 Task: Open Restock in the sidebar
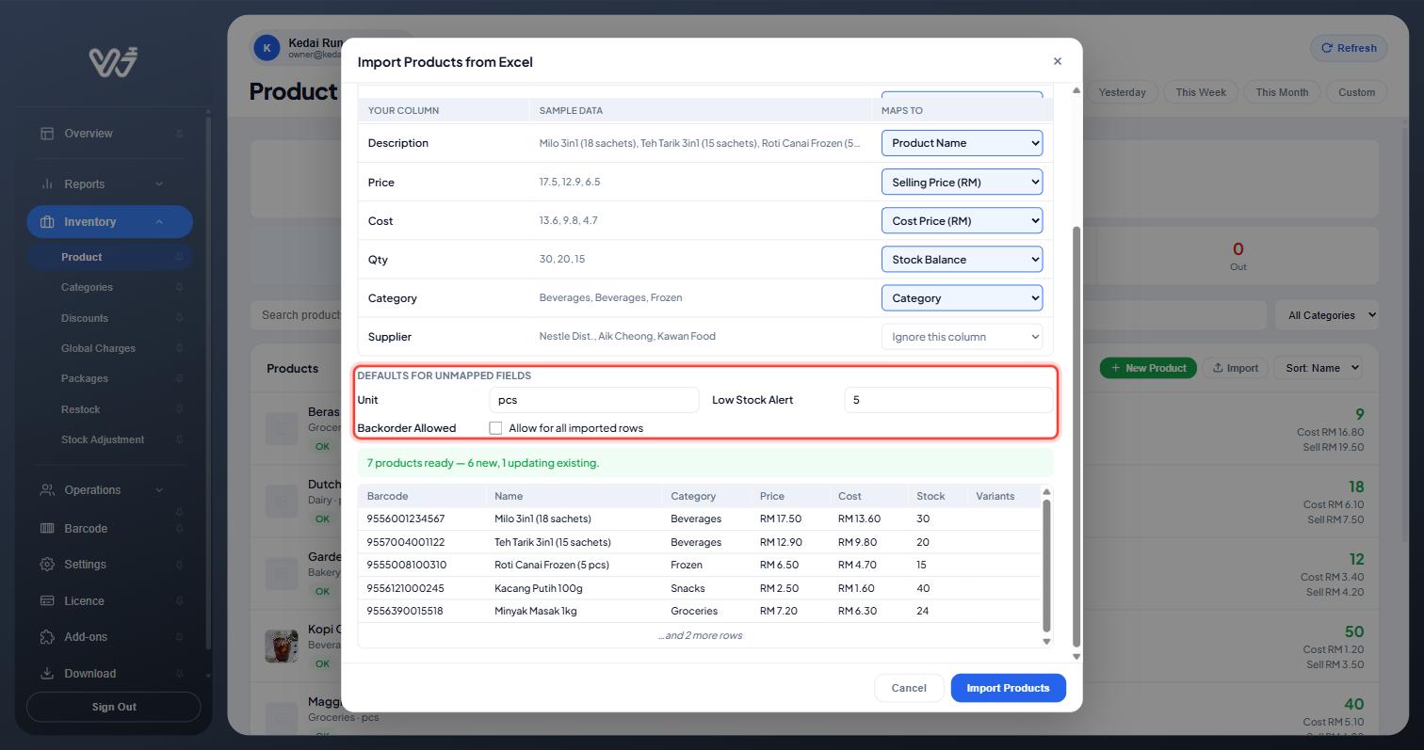(x=80, y=409)
